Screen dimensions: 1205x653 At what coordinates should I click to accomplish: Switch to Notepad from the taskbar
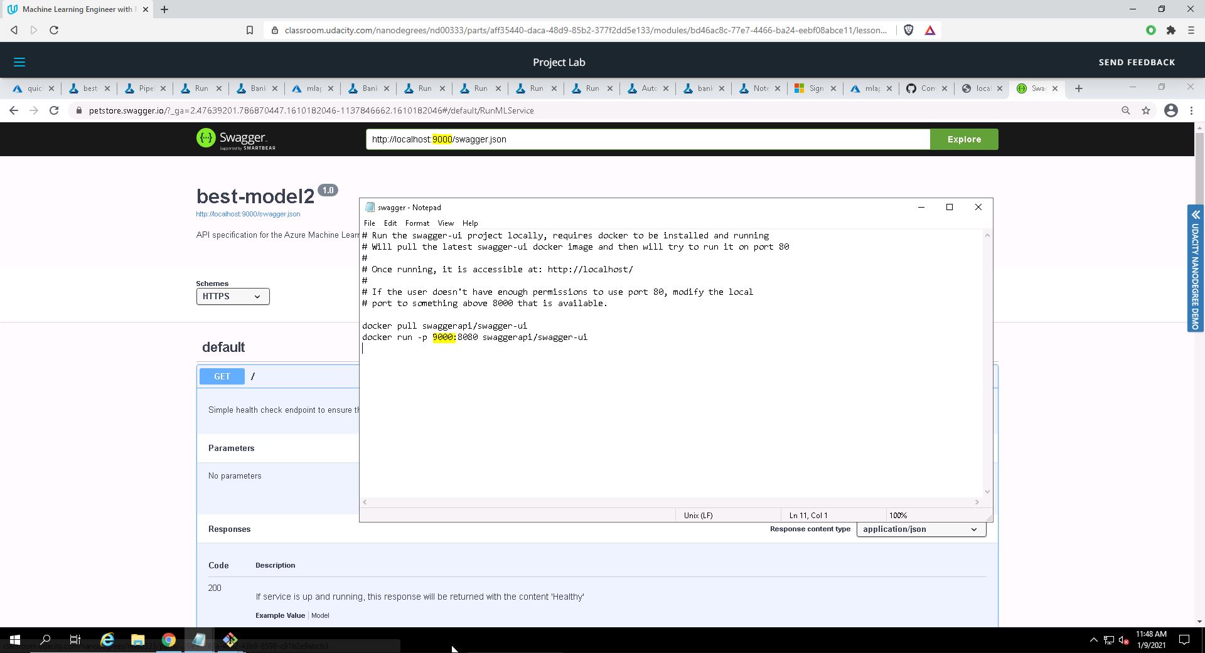tap(199, 640)
